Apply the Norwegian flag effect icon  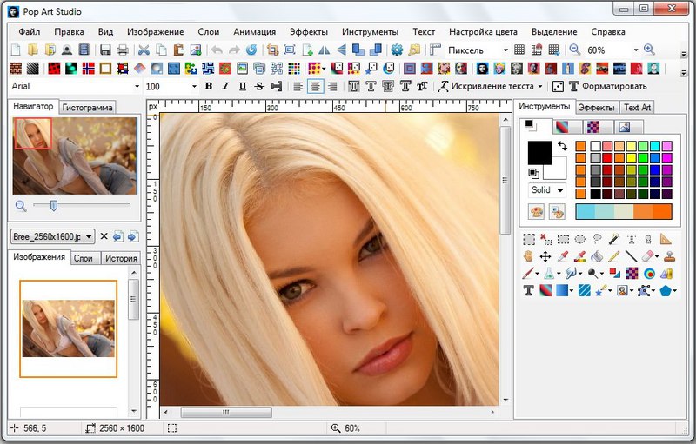(89, 69)
